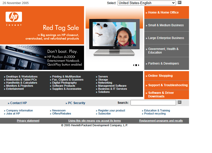The width and height of the screenshot is (212, 153).
Task: Open Fax, Copiers & Scanners link
Action: [68, 80]
